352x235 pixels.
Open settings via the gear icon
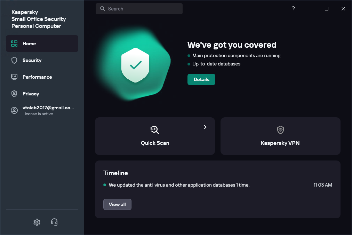37,222
